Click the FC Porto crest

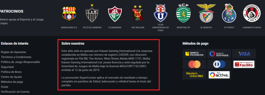229,13
